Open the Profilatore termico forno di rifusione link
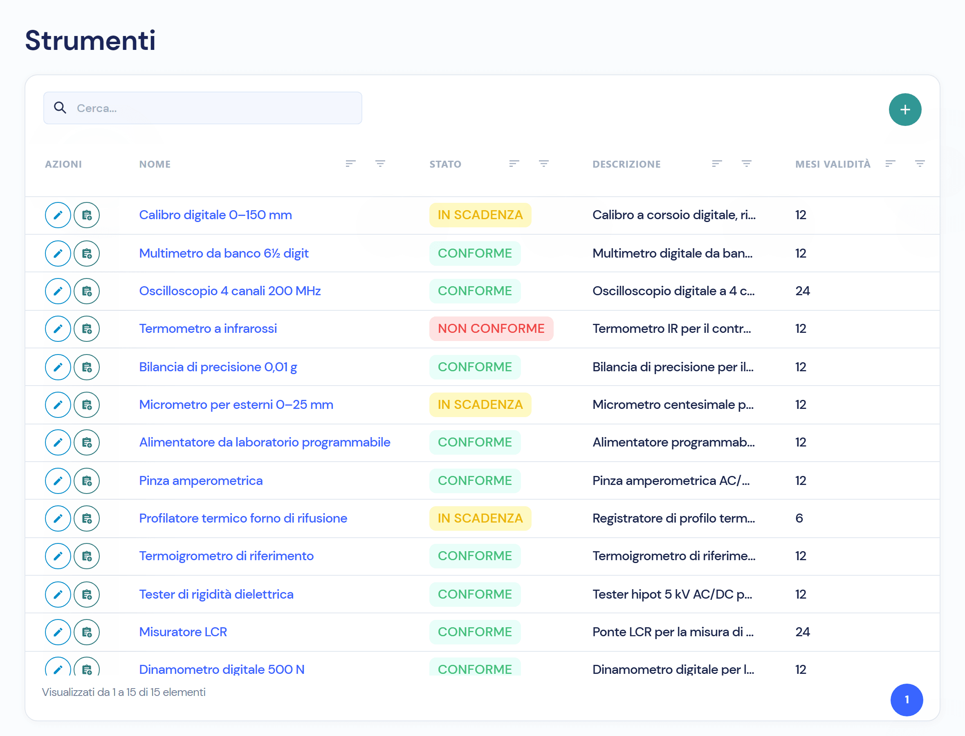The width and height of the screenshot is (965, 736). (242, 518)
